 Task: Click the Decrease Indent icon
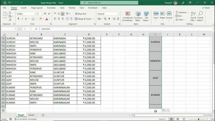pos(67,19)
